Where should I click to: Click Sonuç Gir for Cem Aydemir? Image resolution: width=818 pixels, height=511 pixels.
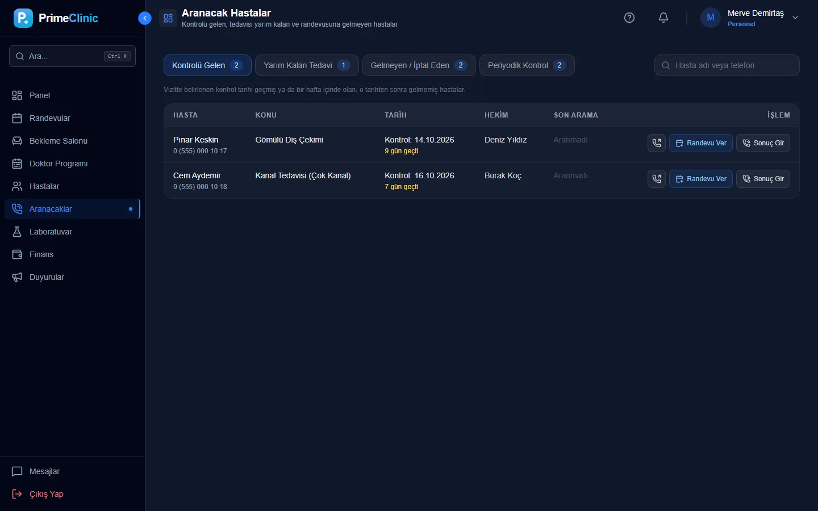coord(763,179)
